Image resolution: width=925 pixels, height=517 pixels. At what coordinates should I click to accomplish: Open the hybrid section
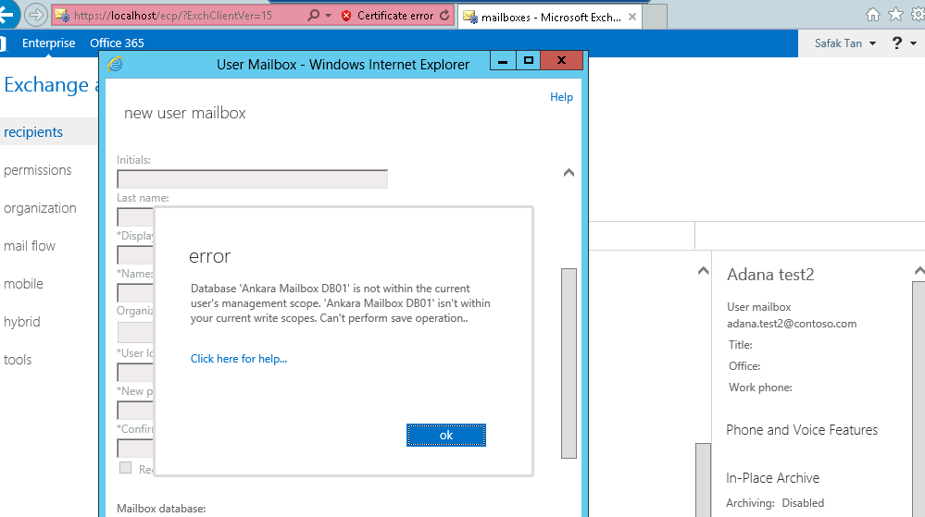click(22, 322)
